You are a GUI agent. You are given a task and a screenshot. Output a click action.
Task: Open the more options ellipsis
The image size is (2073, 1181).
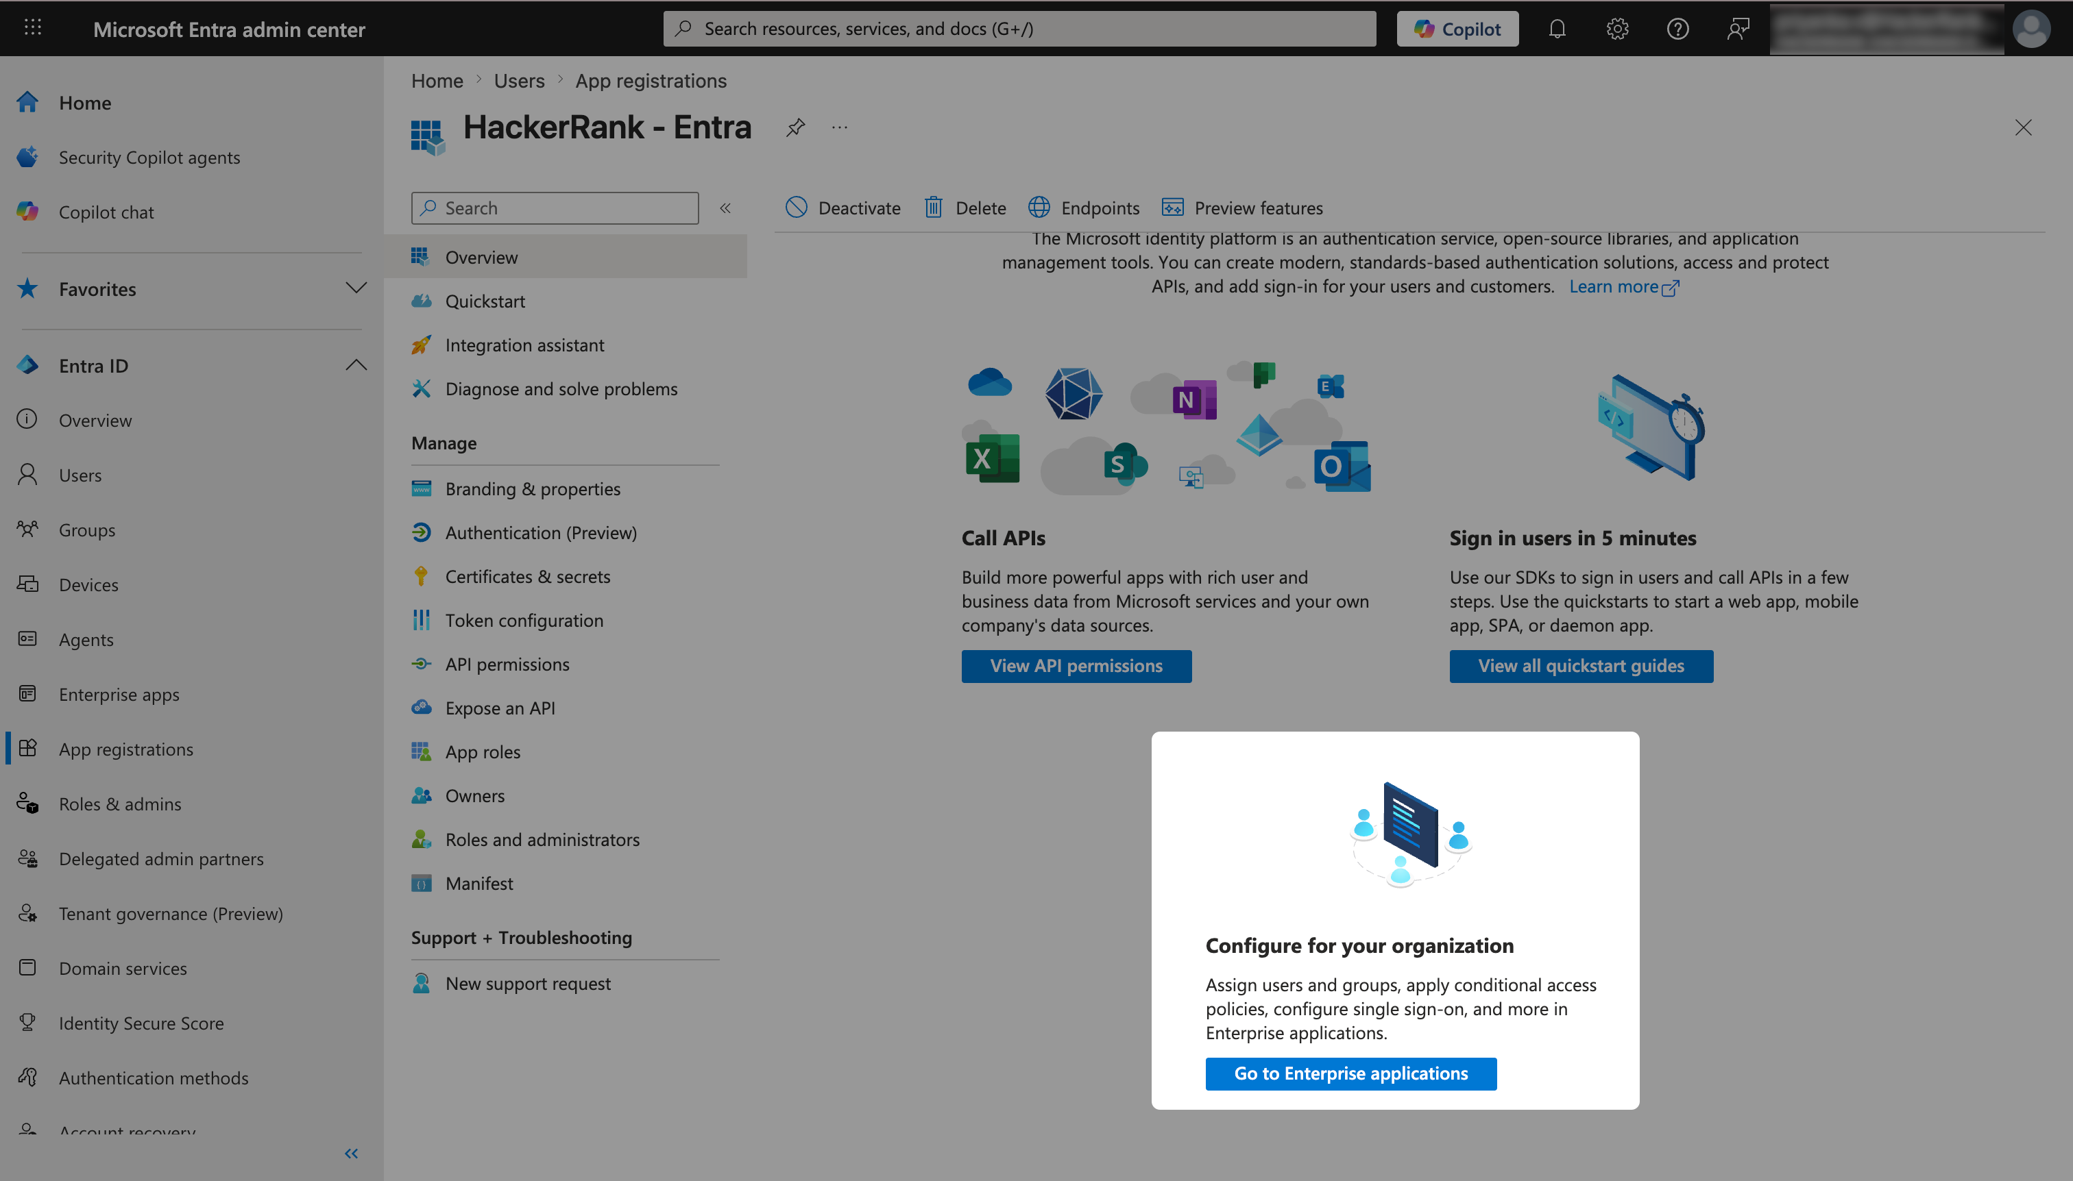[839, 127]
